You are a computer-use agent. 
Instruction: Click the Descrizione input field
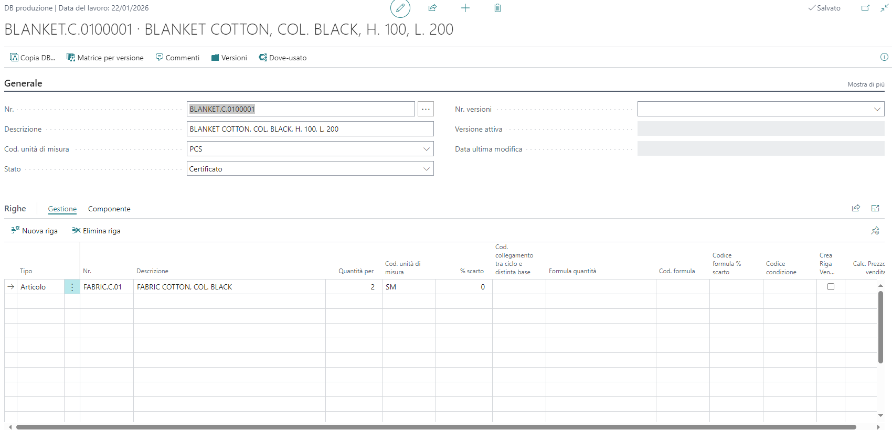point(310,129)
